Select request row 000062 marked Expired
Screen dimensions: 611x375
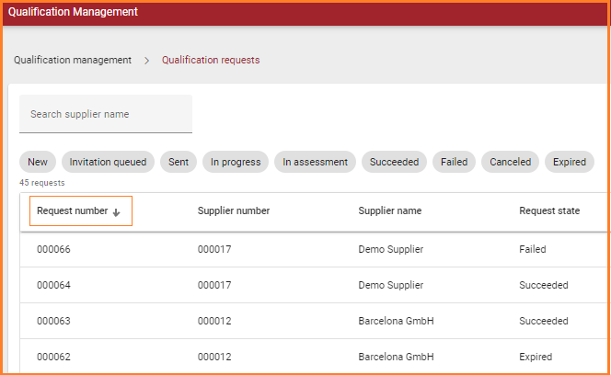tap(53, 357)
